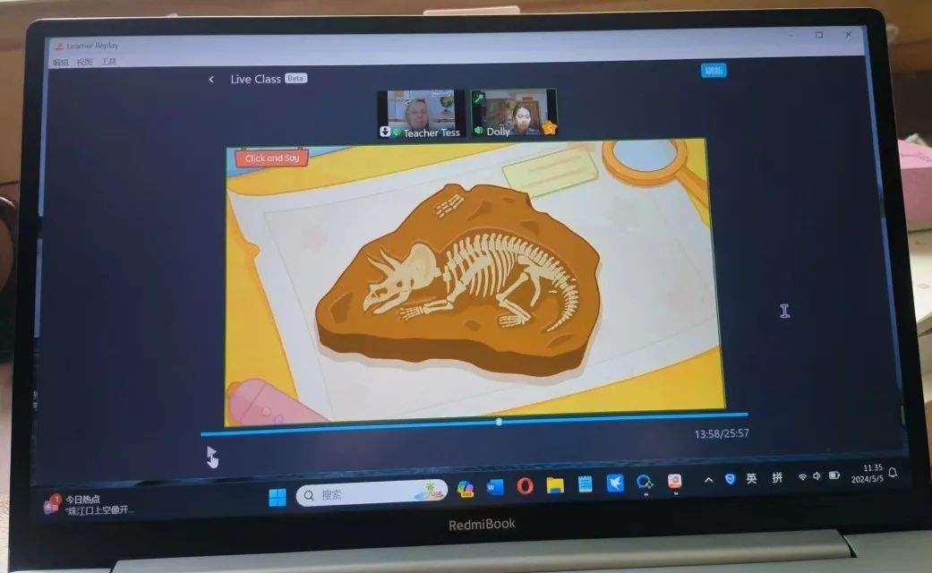Open the 今日热点 news widget
The height and width of the screenshot is (573, 932).
(x=90, y=505)
